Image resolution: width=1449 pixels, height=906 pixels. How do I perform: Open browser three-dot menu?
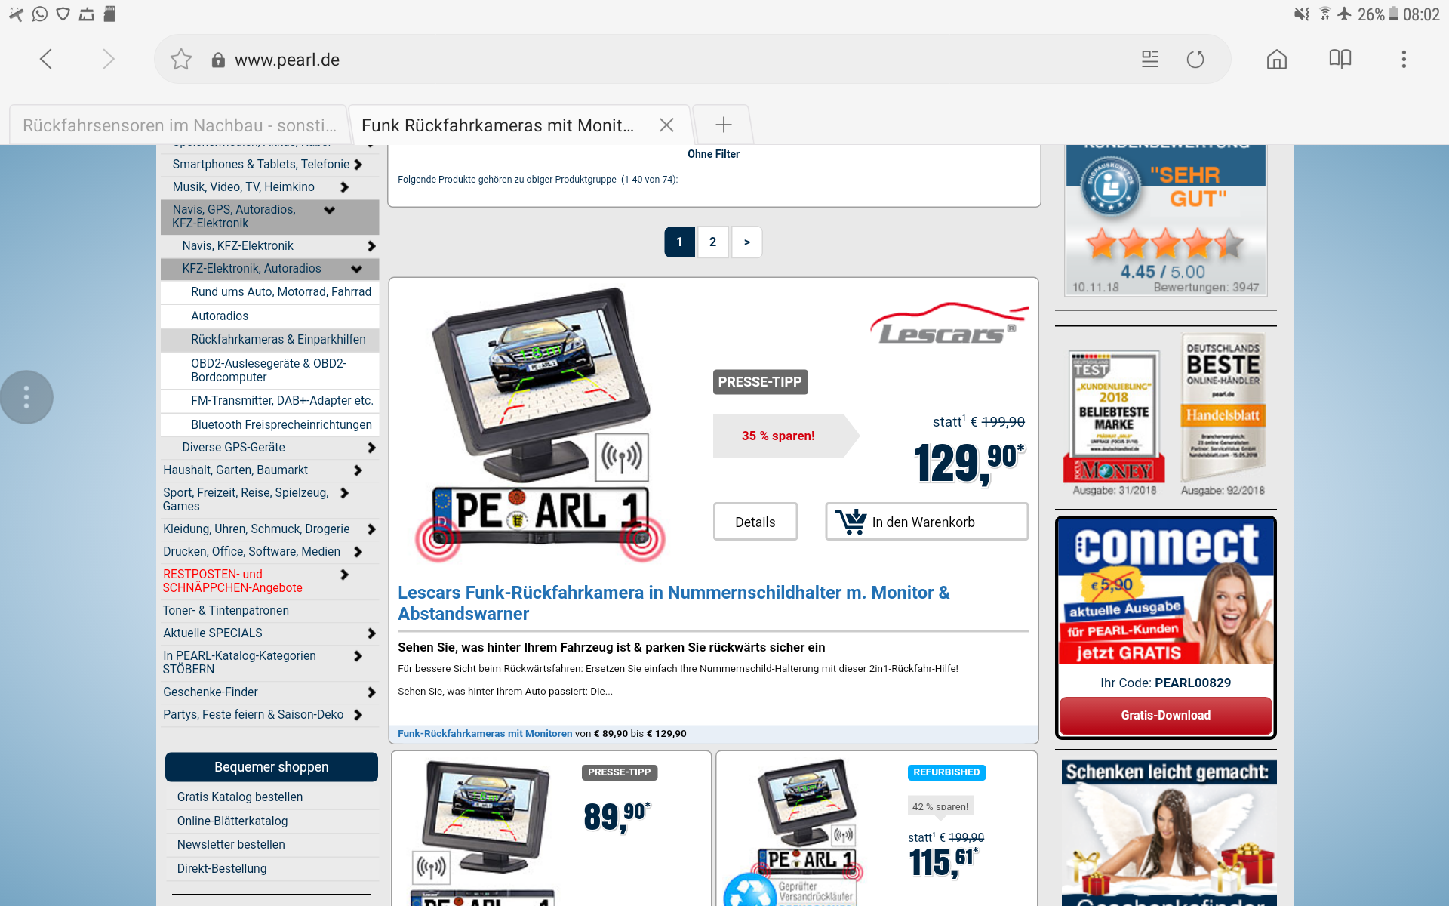tap(1404, 60)
